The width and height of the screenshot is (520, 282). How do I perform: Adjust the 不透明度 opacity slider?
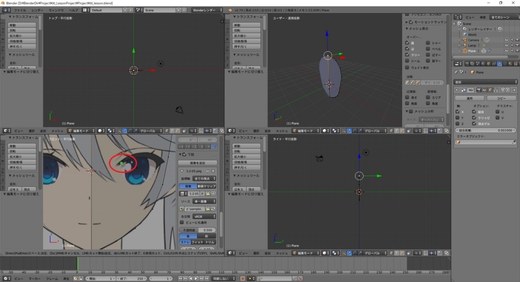coord(198,230)
